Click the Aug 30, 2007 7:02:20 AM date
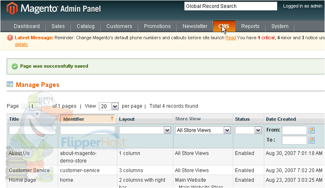Screen dimensions: 325x188 [x=294, y=170]
